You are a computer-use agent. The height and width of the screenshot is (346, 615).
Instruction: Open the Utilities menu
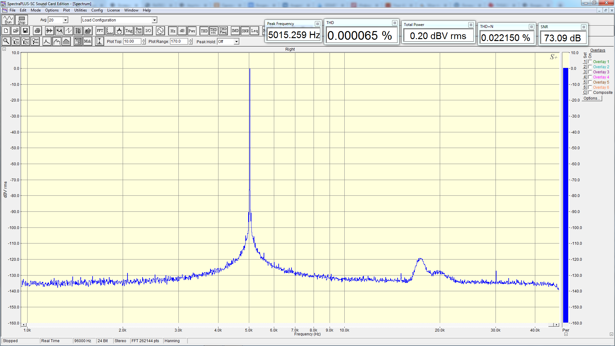[80, 10]
